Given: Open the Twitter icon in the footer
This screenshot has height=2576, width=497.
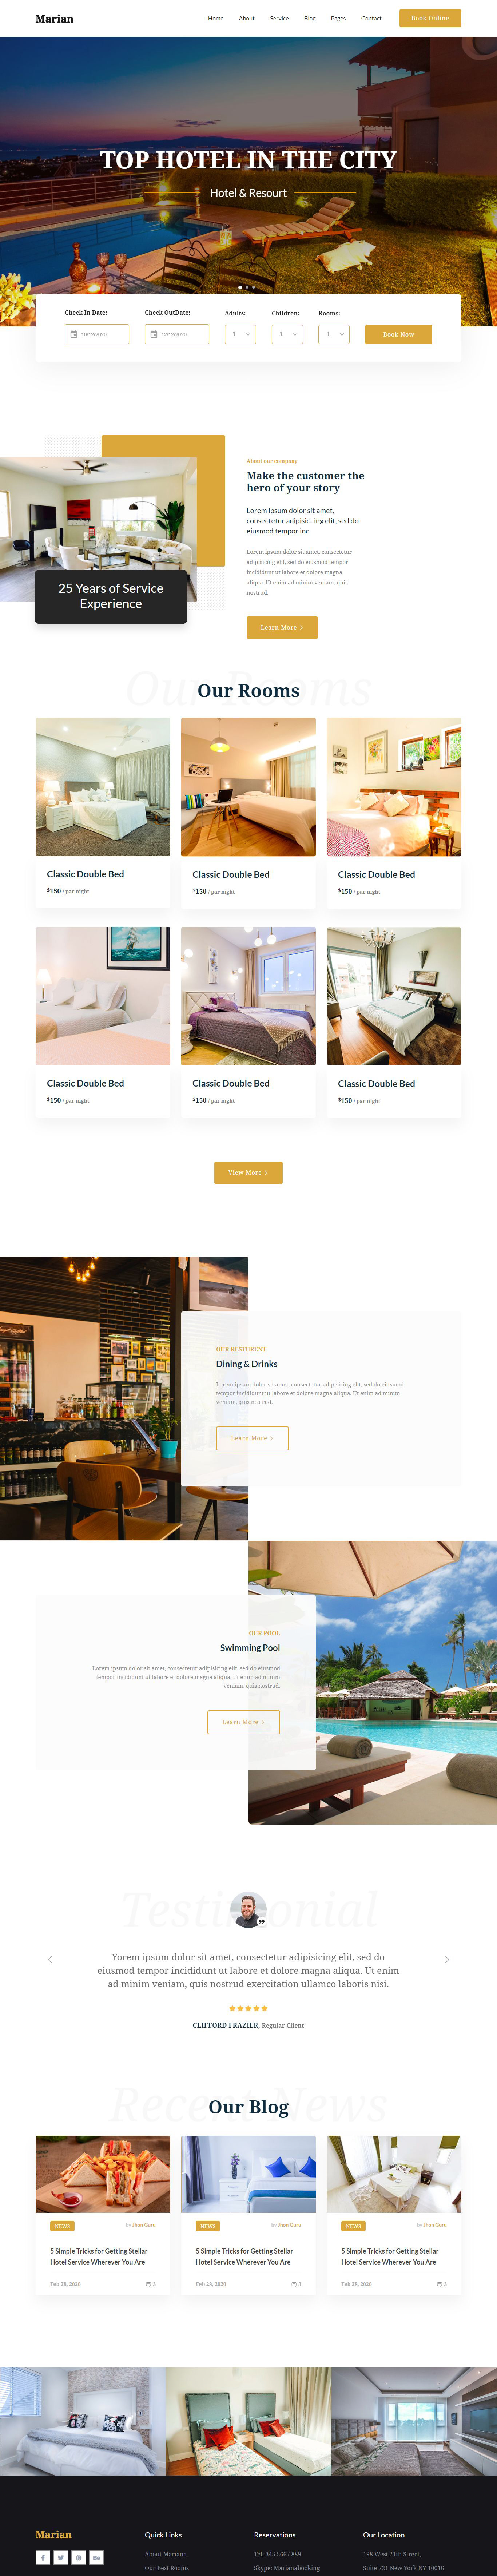Looking at the screenshot, I should click(x=61, y=2557).
